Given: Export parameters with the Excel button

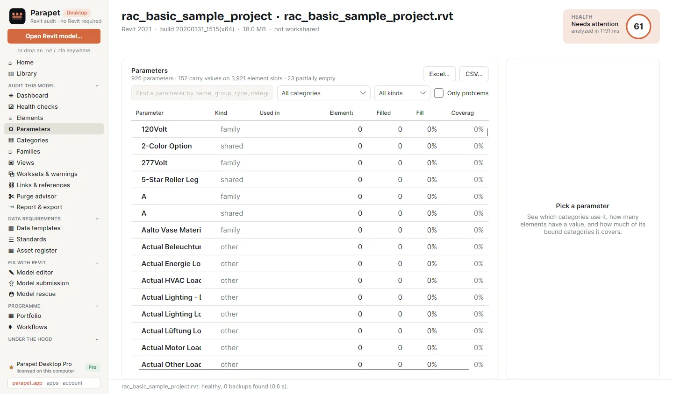Looking at the screenshot, I should click(x=439, y=74).
